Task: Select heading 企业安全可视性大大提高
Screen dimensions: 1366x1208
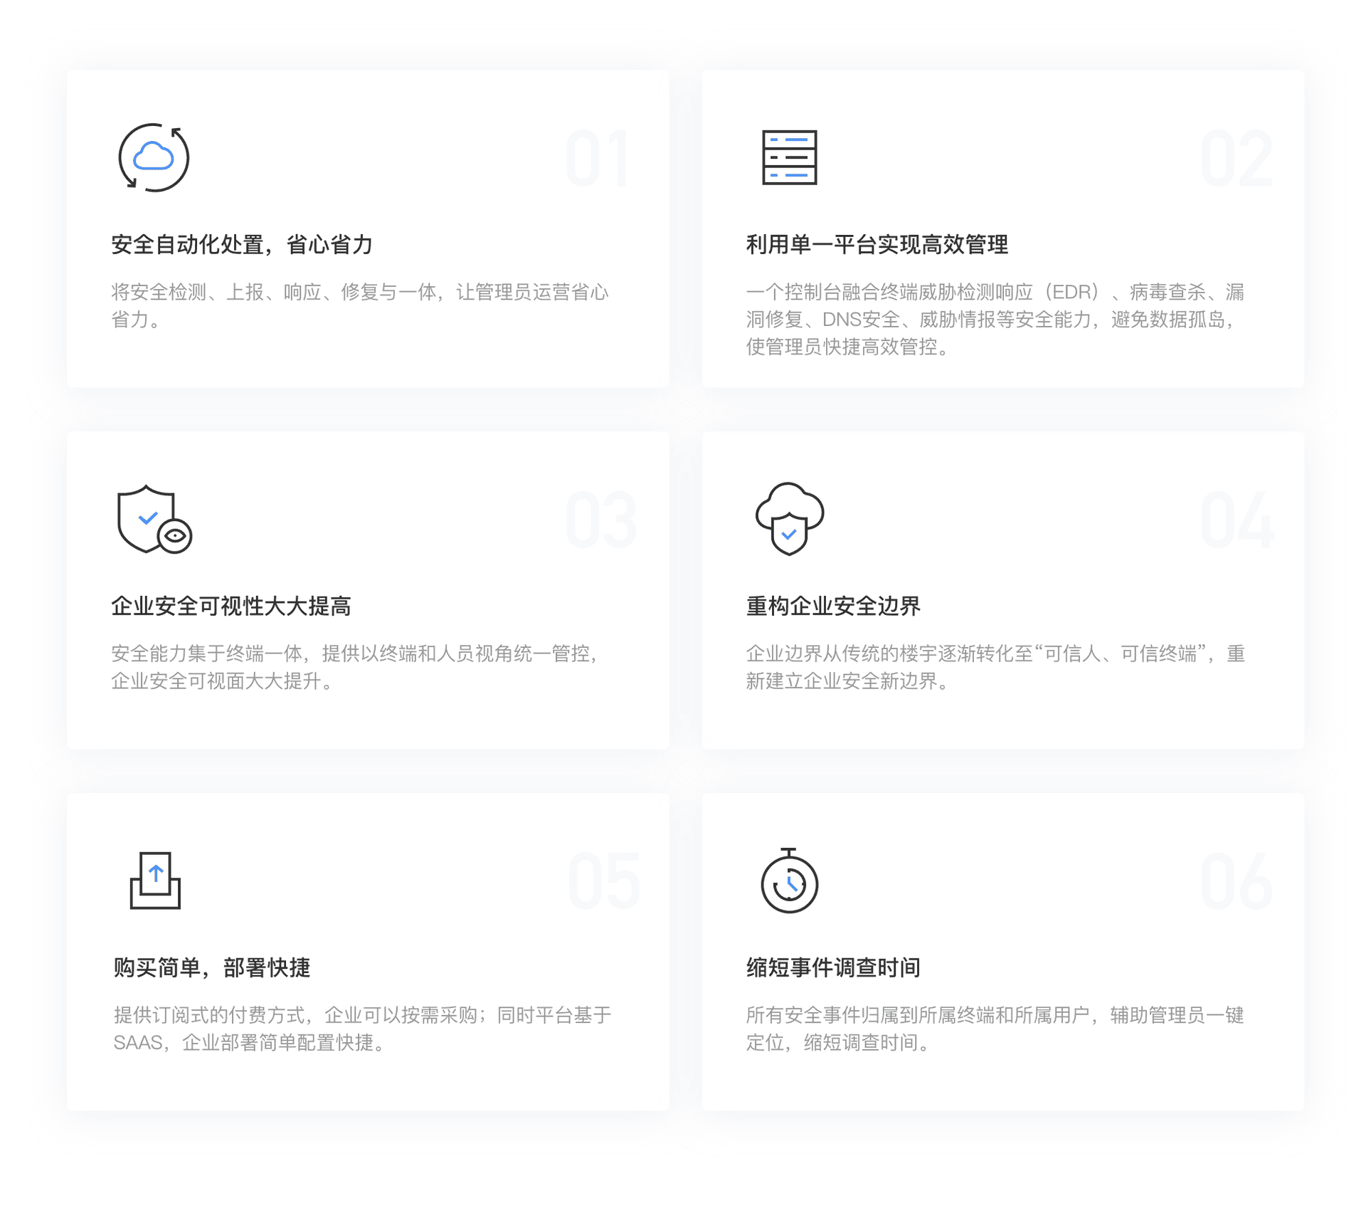Action: (x=231, y=606)
